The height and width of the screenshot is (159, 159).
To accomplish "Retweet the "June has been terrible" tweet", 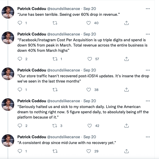I will [55, 23].
